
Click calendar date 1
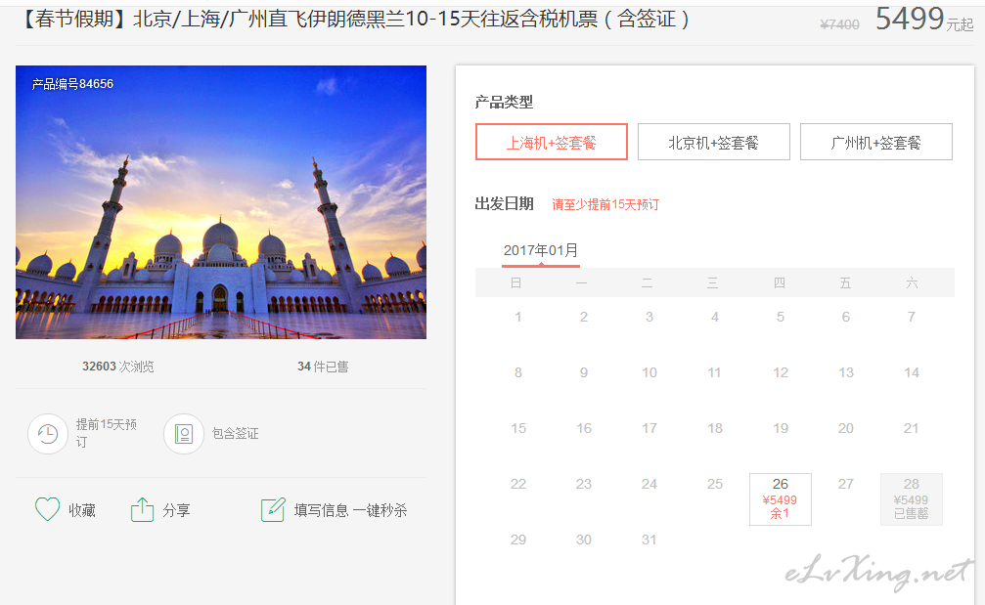(518, 317)
